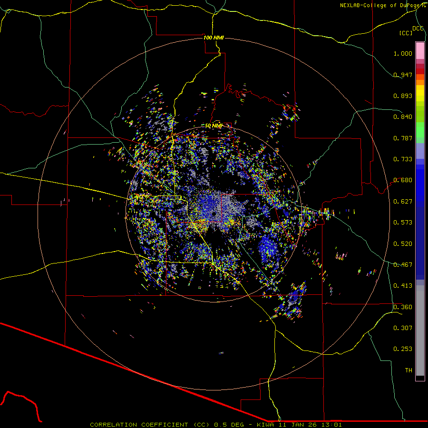Click the 100 NMI range ring label
This screenshot has height=428, width=428.
click(x=214, y=38)
